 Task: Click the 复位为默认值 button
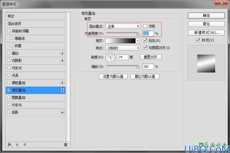(145, 77)
